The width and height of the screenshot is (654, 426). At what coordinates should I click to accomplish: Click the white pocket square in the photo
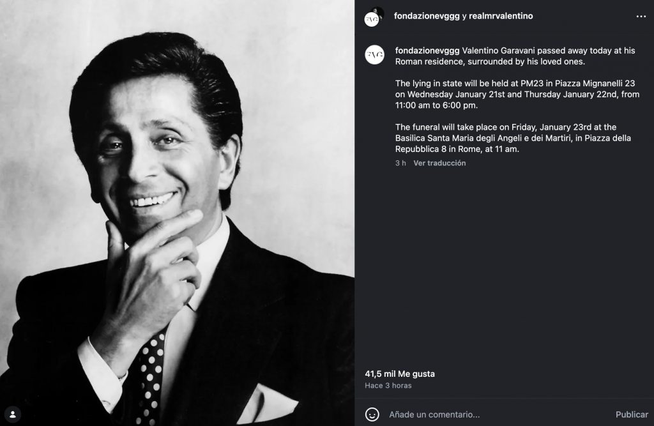point(268,404)
